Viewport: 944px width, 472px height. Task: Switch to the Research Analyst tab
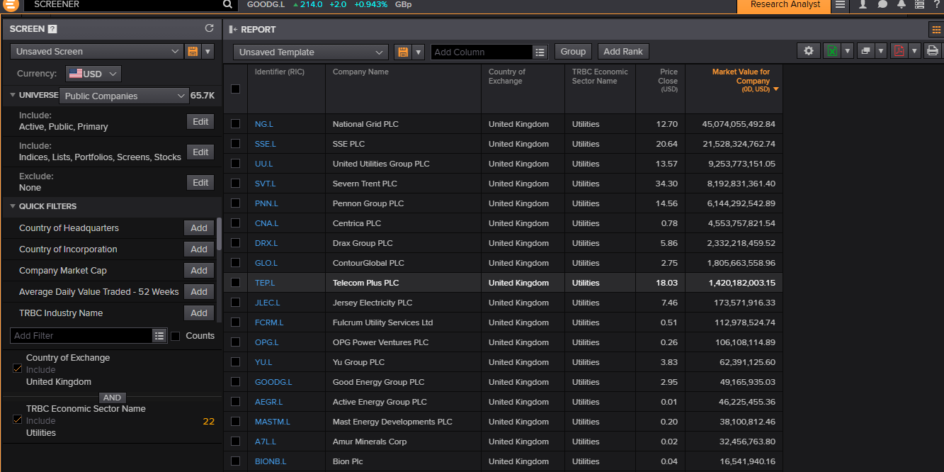click(x=785, y=5)
